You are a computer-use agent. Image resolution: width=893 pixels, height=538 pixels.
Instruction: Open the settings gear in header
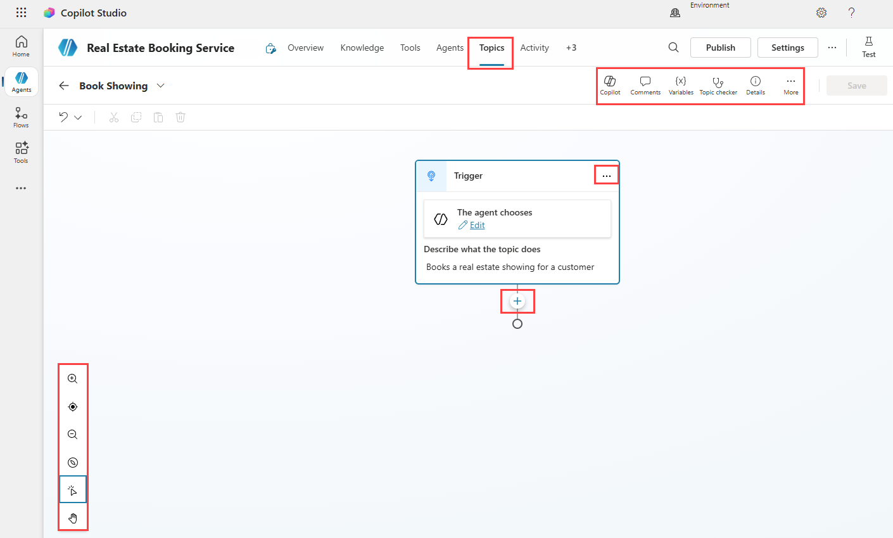tap(821, 13)
